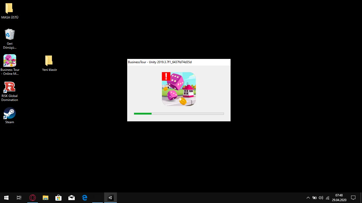Show hidden system tray icons
The width and height of the screenshot is (362, 203).
click(308, 198)
